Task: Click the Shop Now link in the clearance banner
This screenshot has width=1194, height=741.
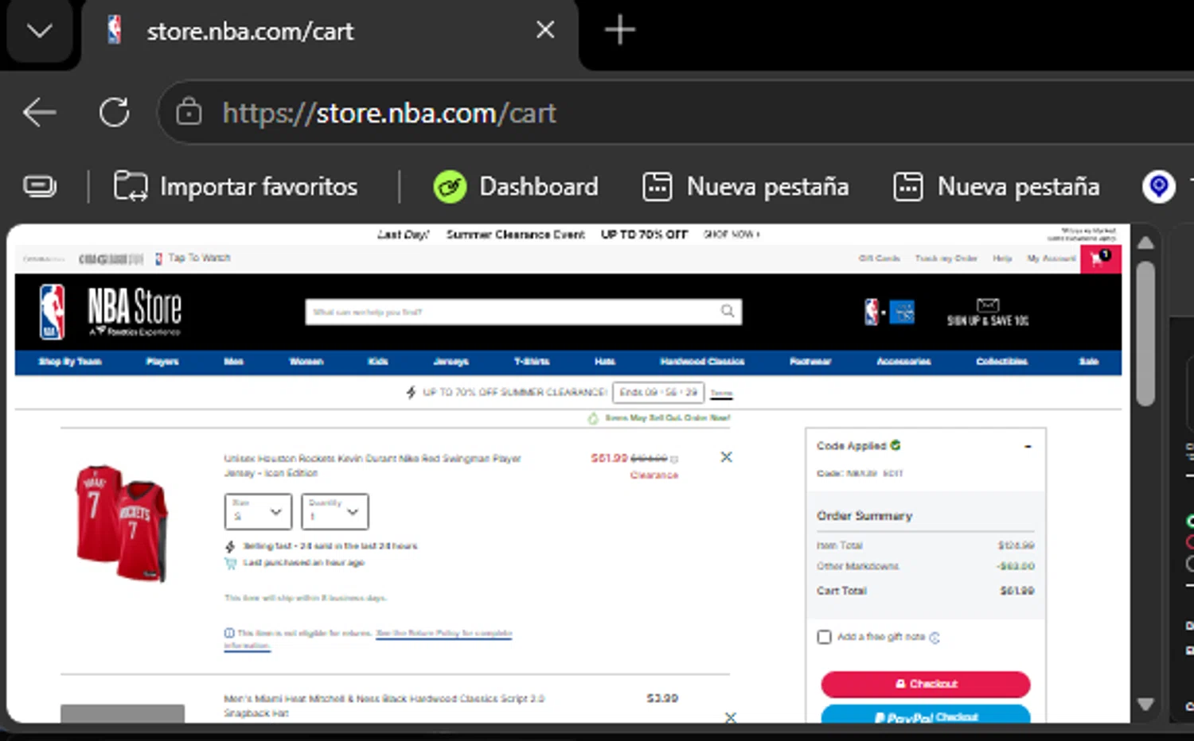Action: 732,235
